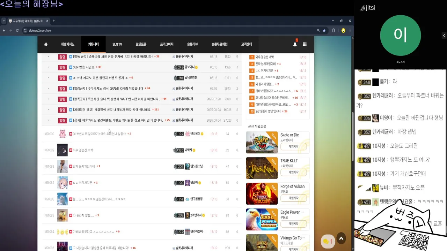Viewport: 447px width, 251px height.
Task: Click chat message 앵뿌카지노 또 여나?
Action: 410,160
